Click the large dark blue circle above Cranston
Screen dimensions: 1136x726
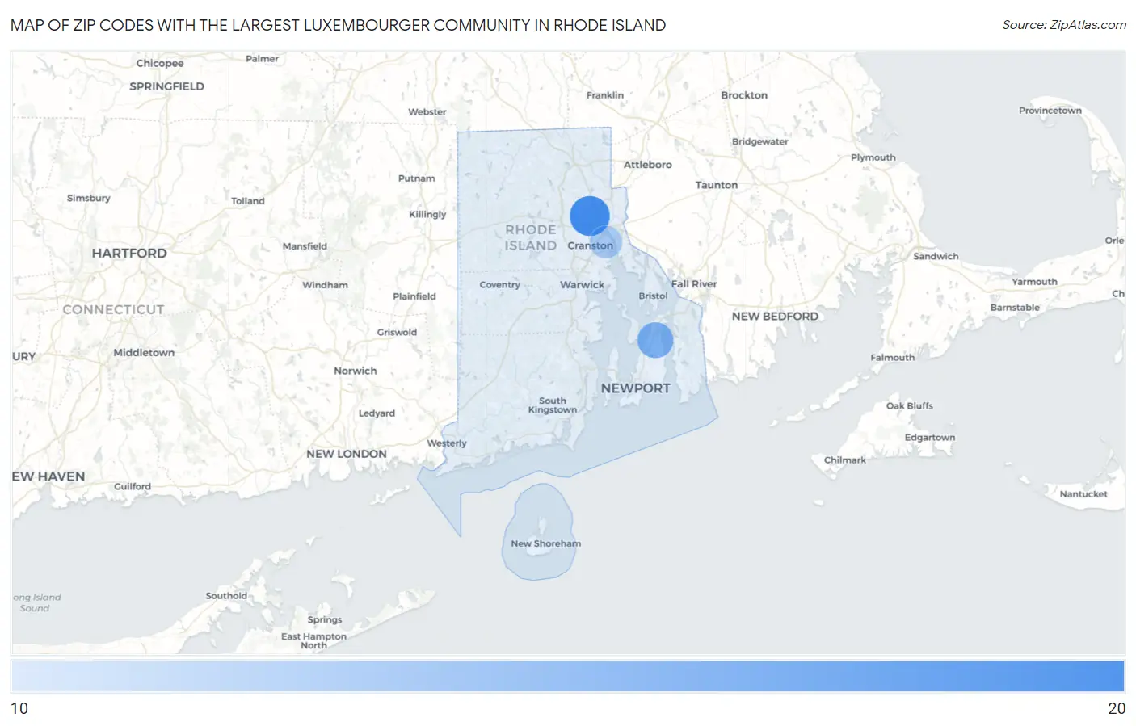point(590,216)
